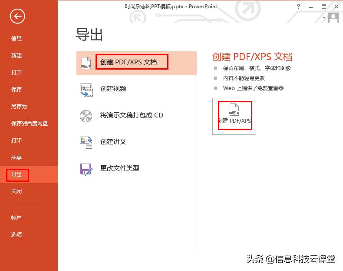The image size is (343, 271).
Task: Click the create handouts icon
Action: [x=86, y=142]
